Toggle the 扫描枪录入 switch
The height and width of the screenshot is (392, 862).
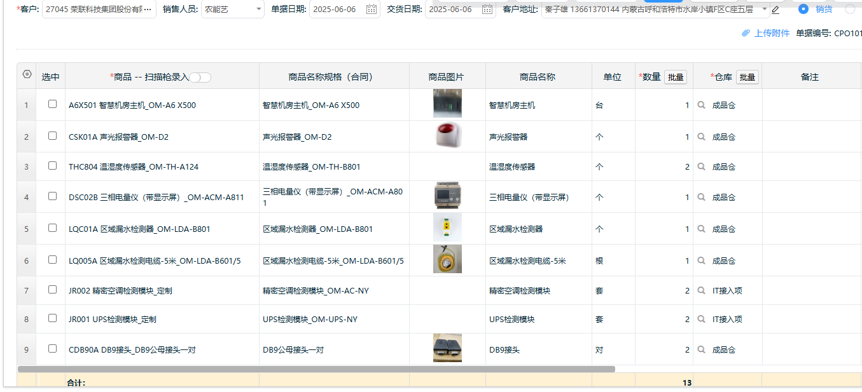[200, 77]
